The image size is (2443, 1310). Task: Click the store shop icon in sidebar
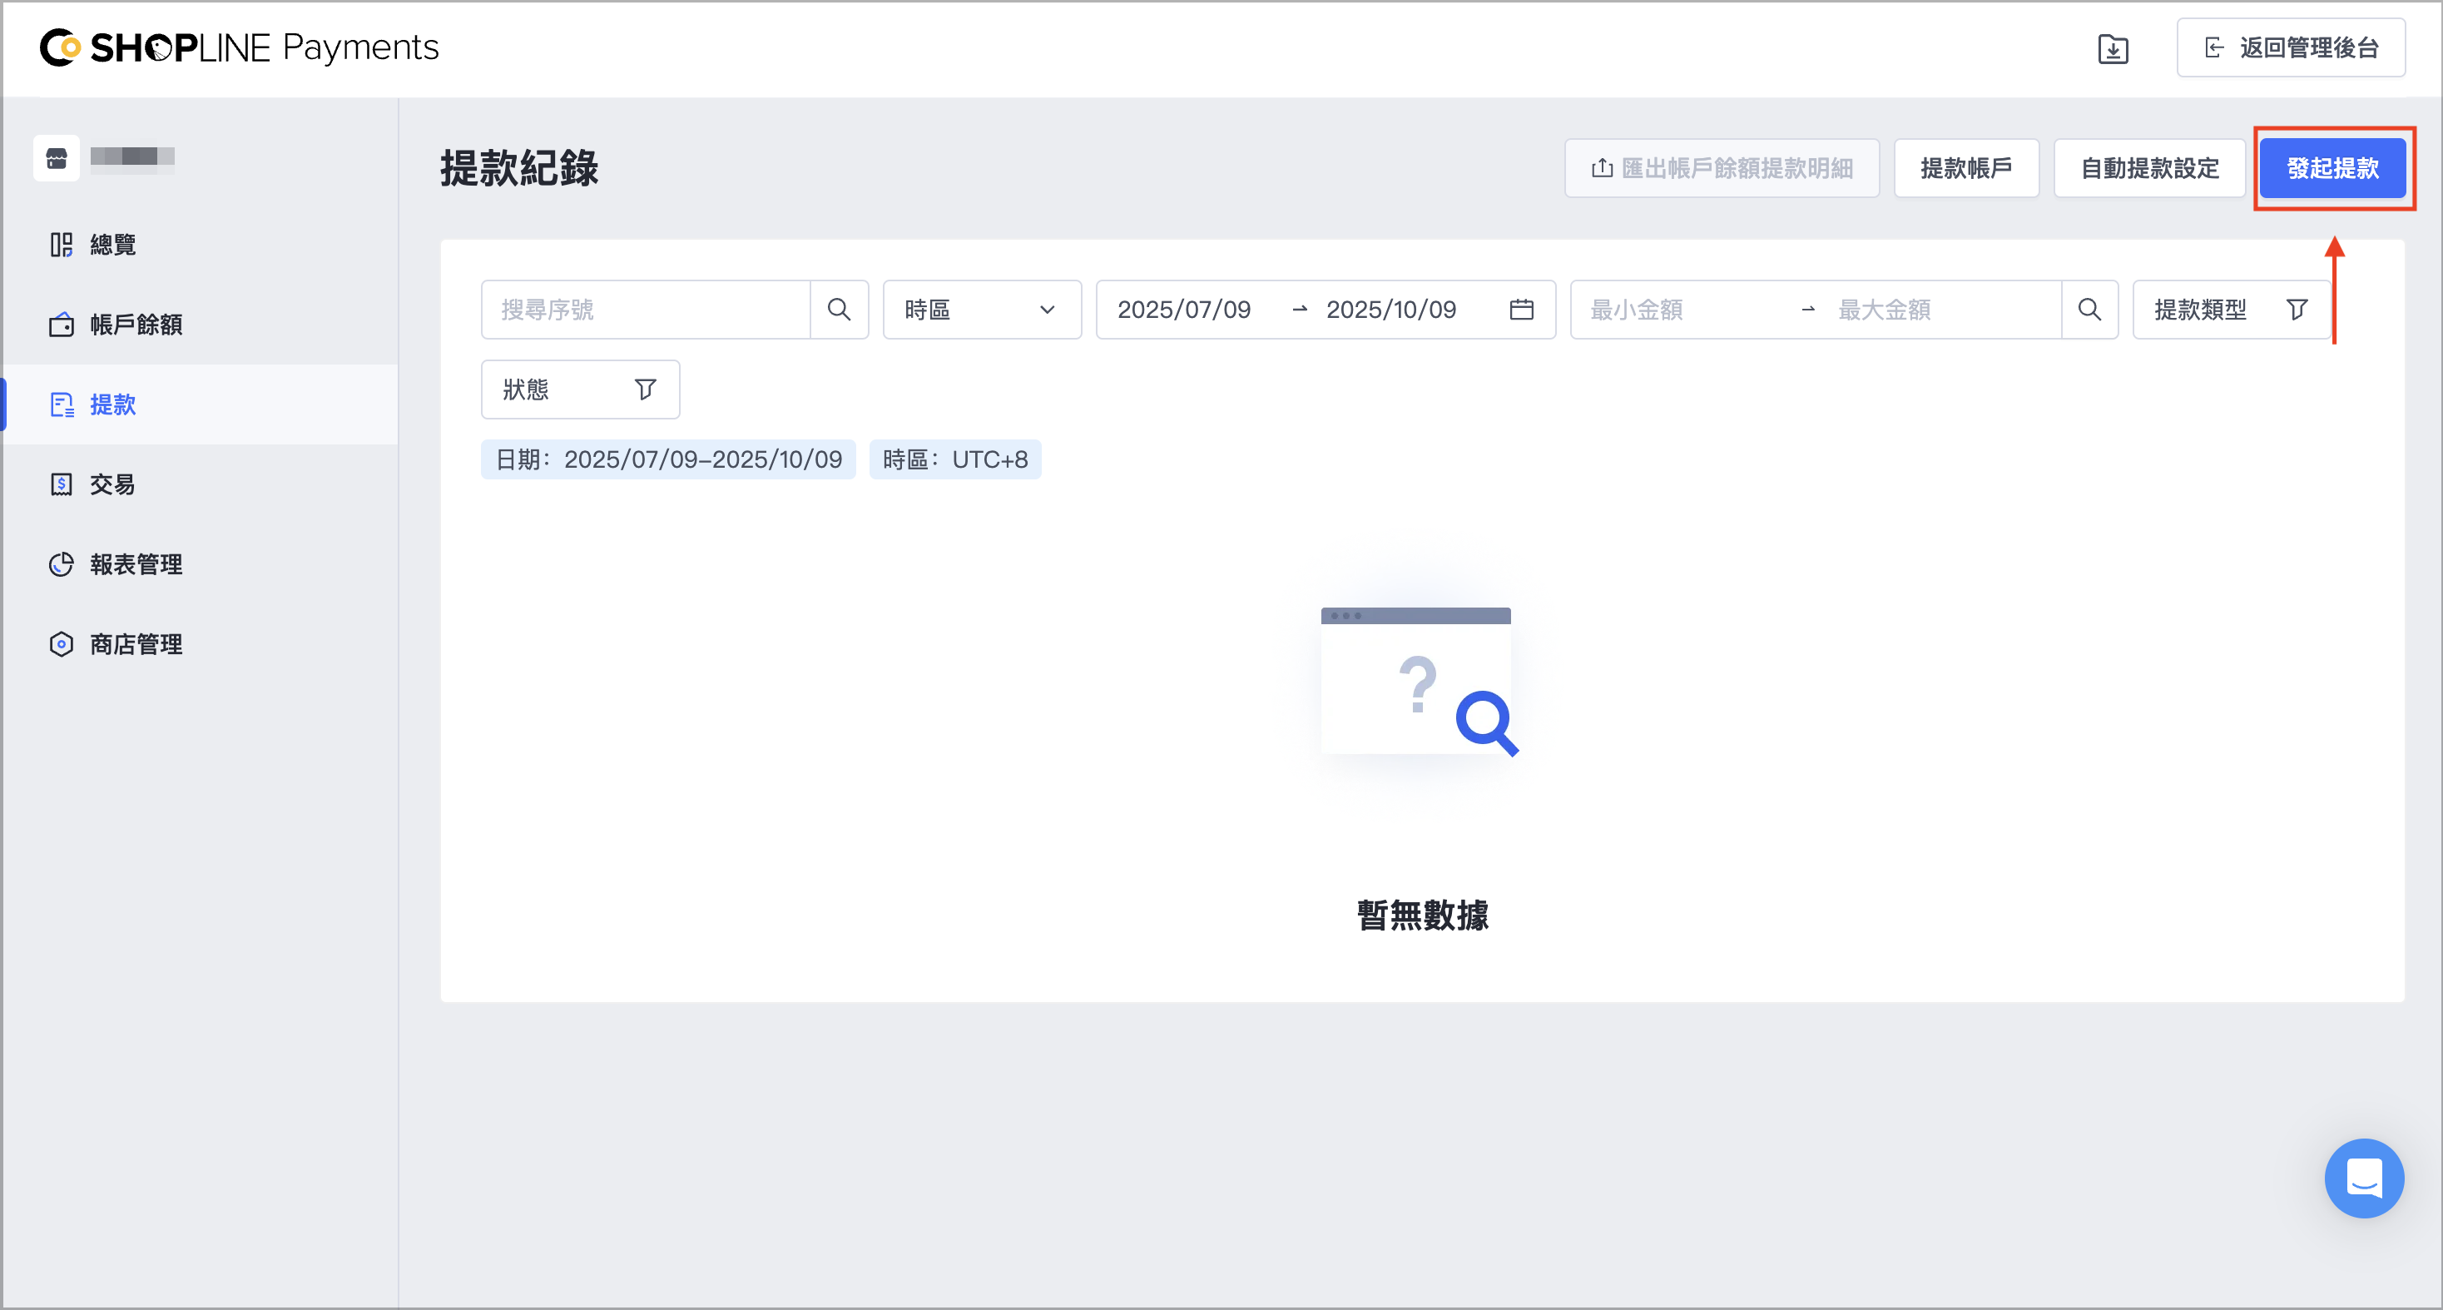57,157
